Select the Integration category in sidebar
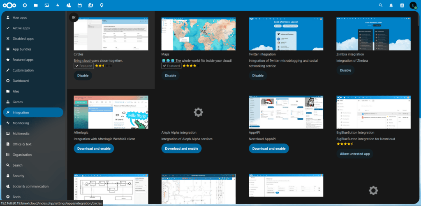Image resolution: width=421 pixels, height=206 pixels. tap(33, 112)
